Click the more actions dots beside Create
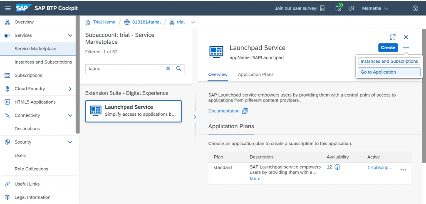 (406, 47)
